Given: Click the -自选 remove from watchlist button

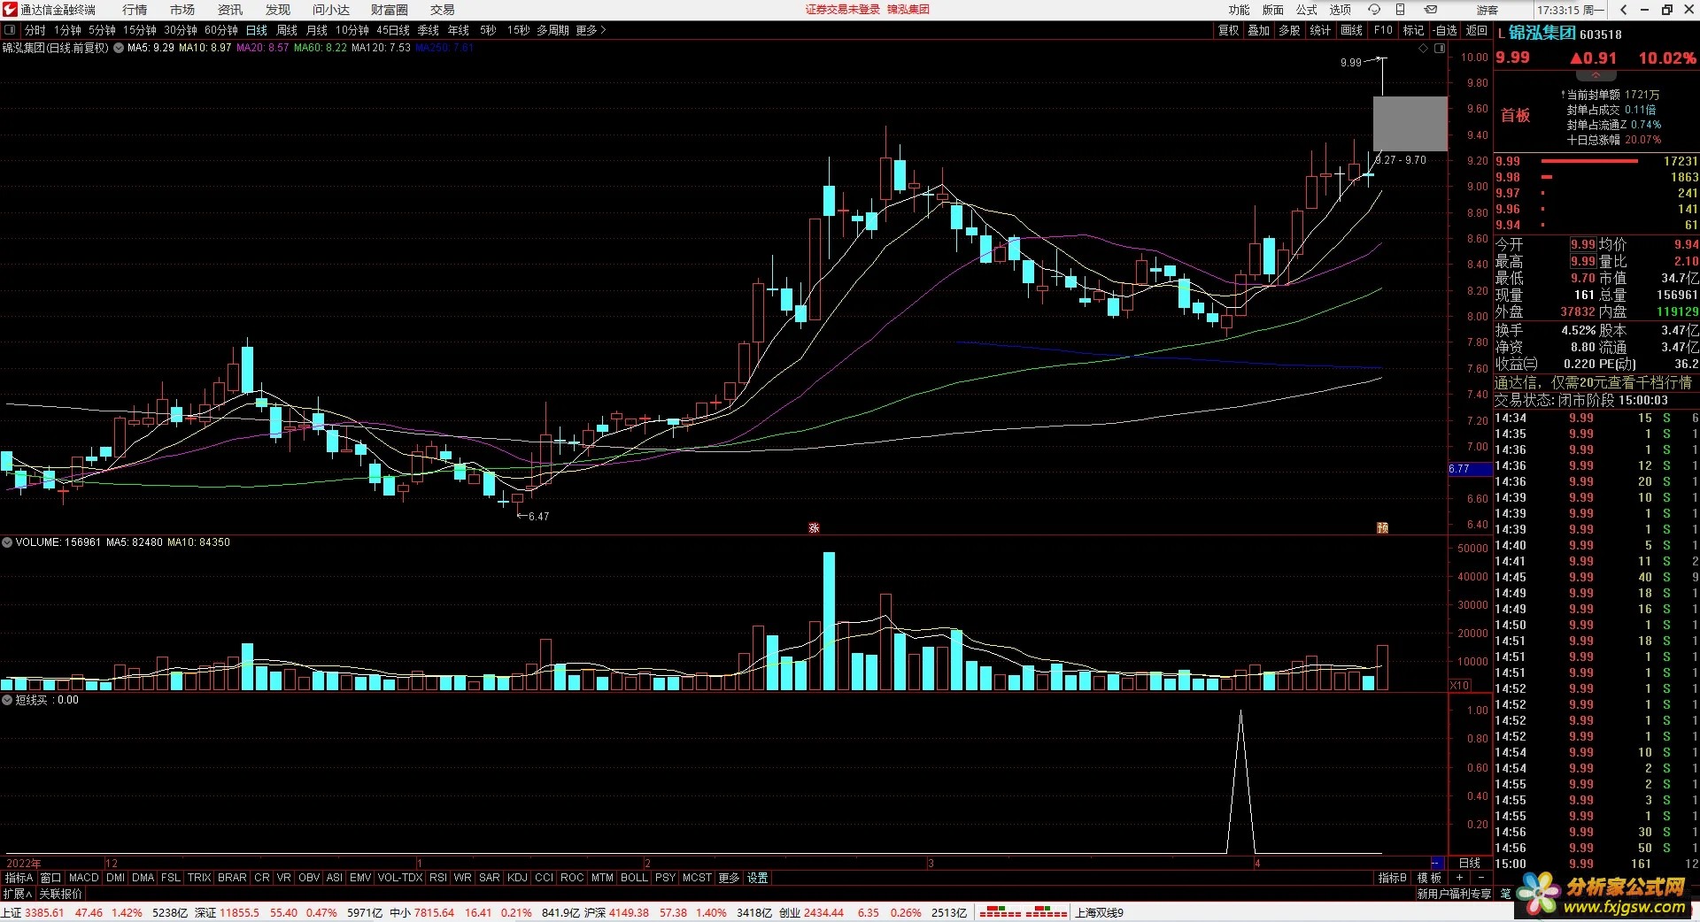Looking at the screenshot, I should 1445,30.
